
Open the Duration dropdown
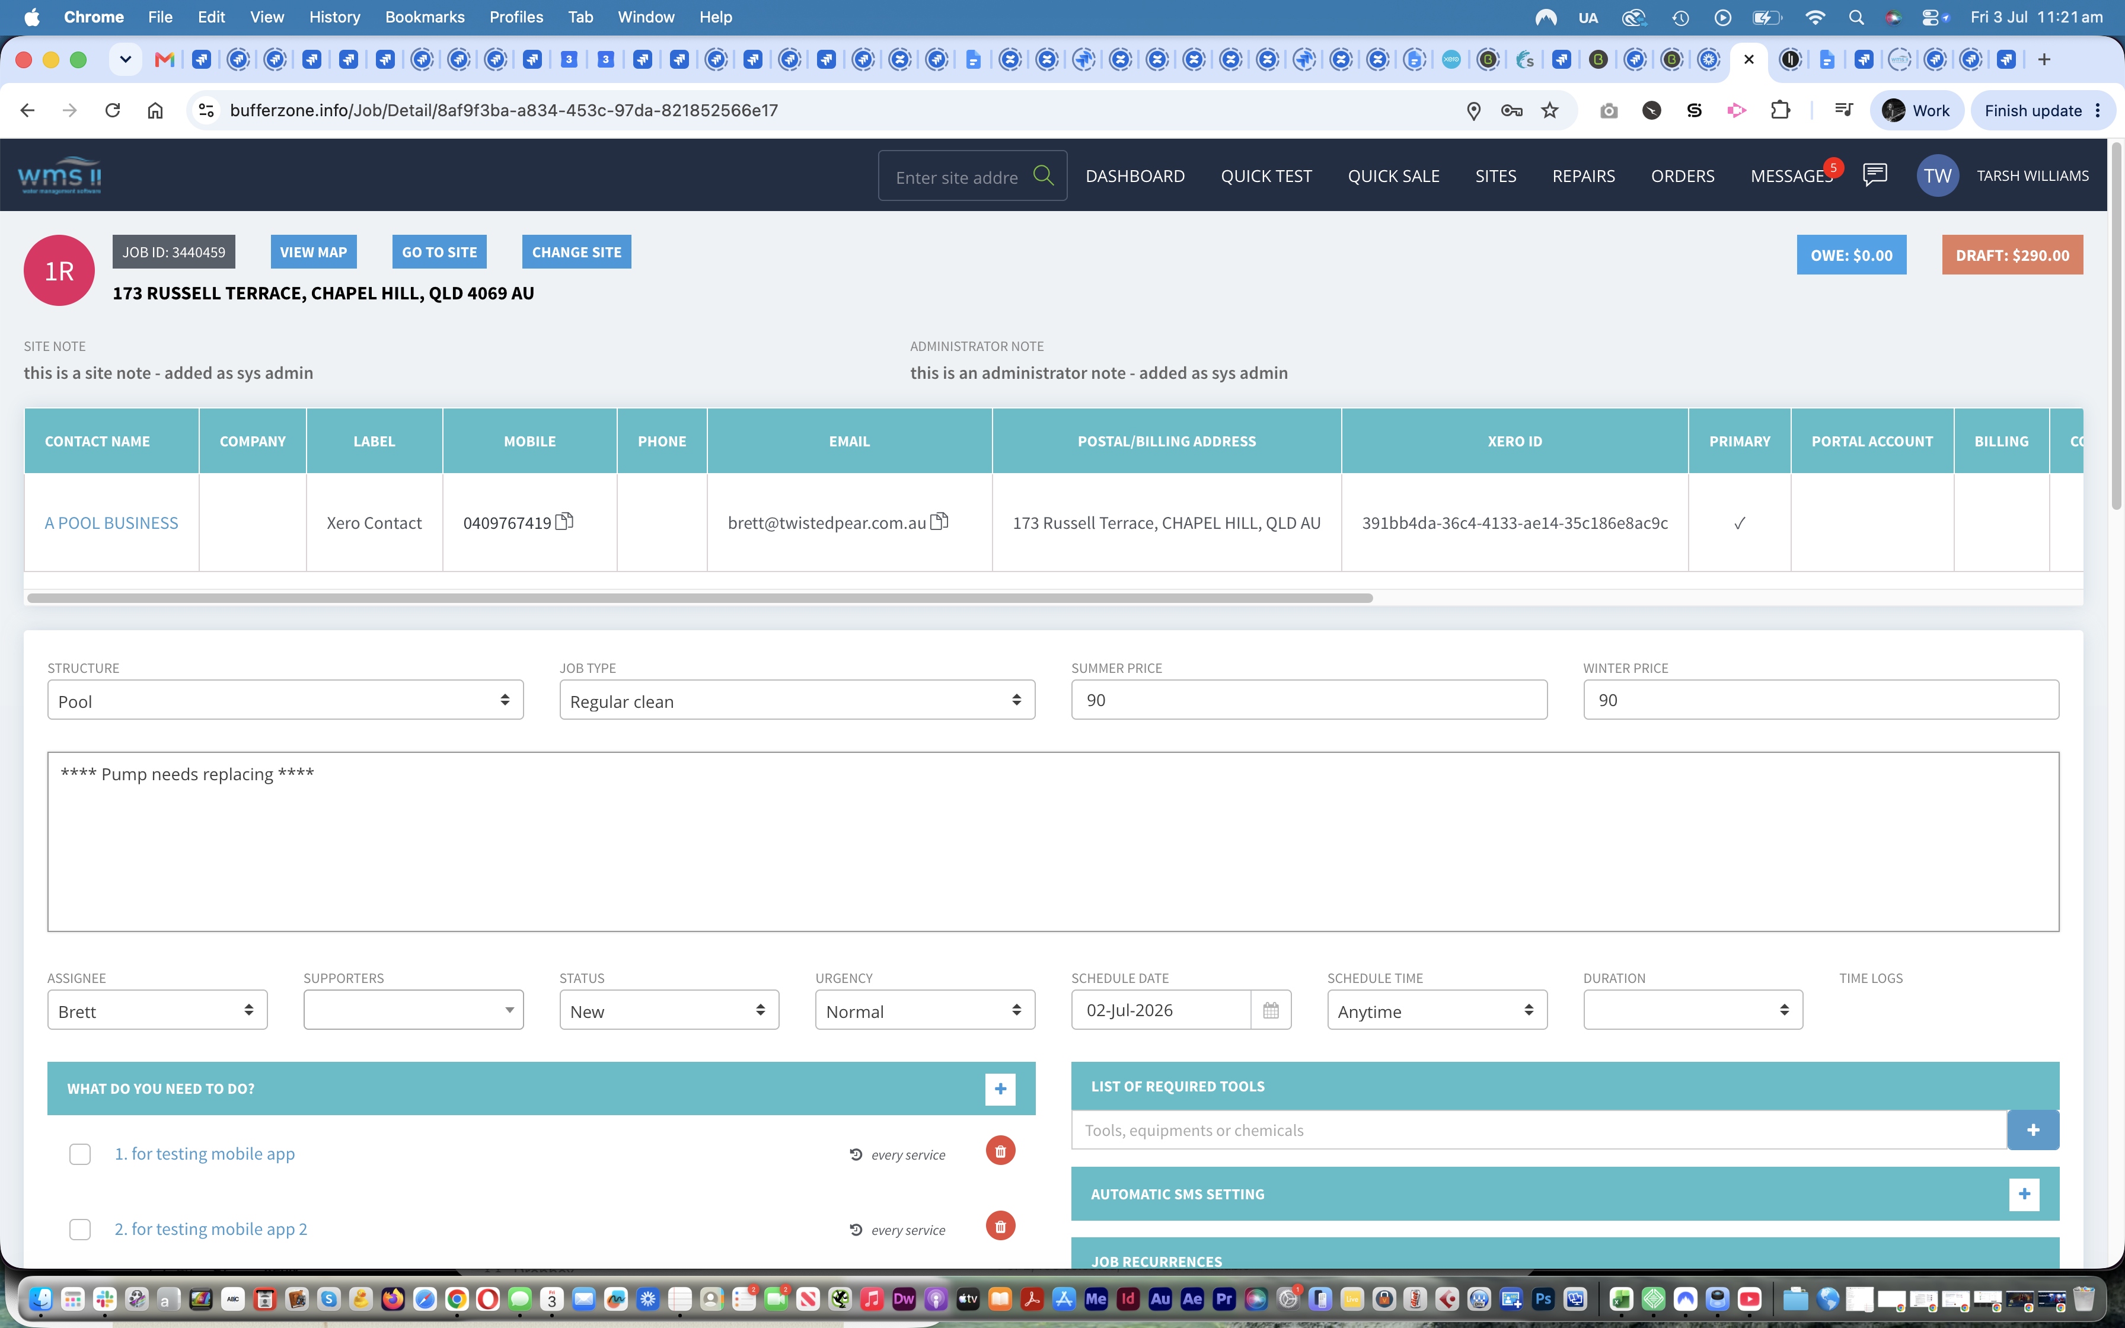[1693, 1010]
